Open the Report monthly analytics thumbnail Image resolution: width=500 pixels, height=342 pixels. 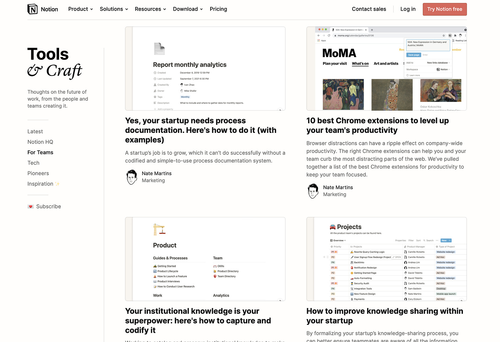click(205, 69)
